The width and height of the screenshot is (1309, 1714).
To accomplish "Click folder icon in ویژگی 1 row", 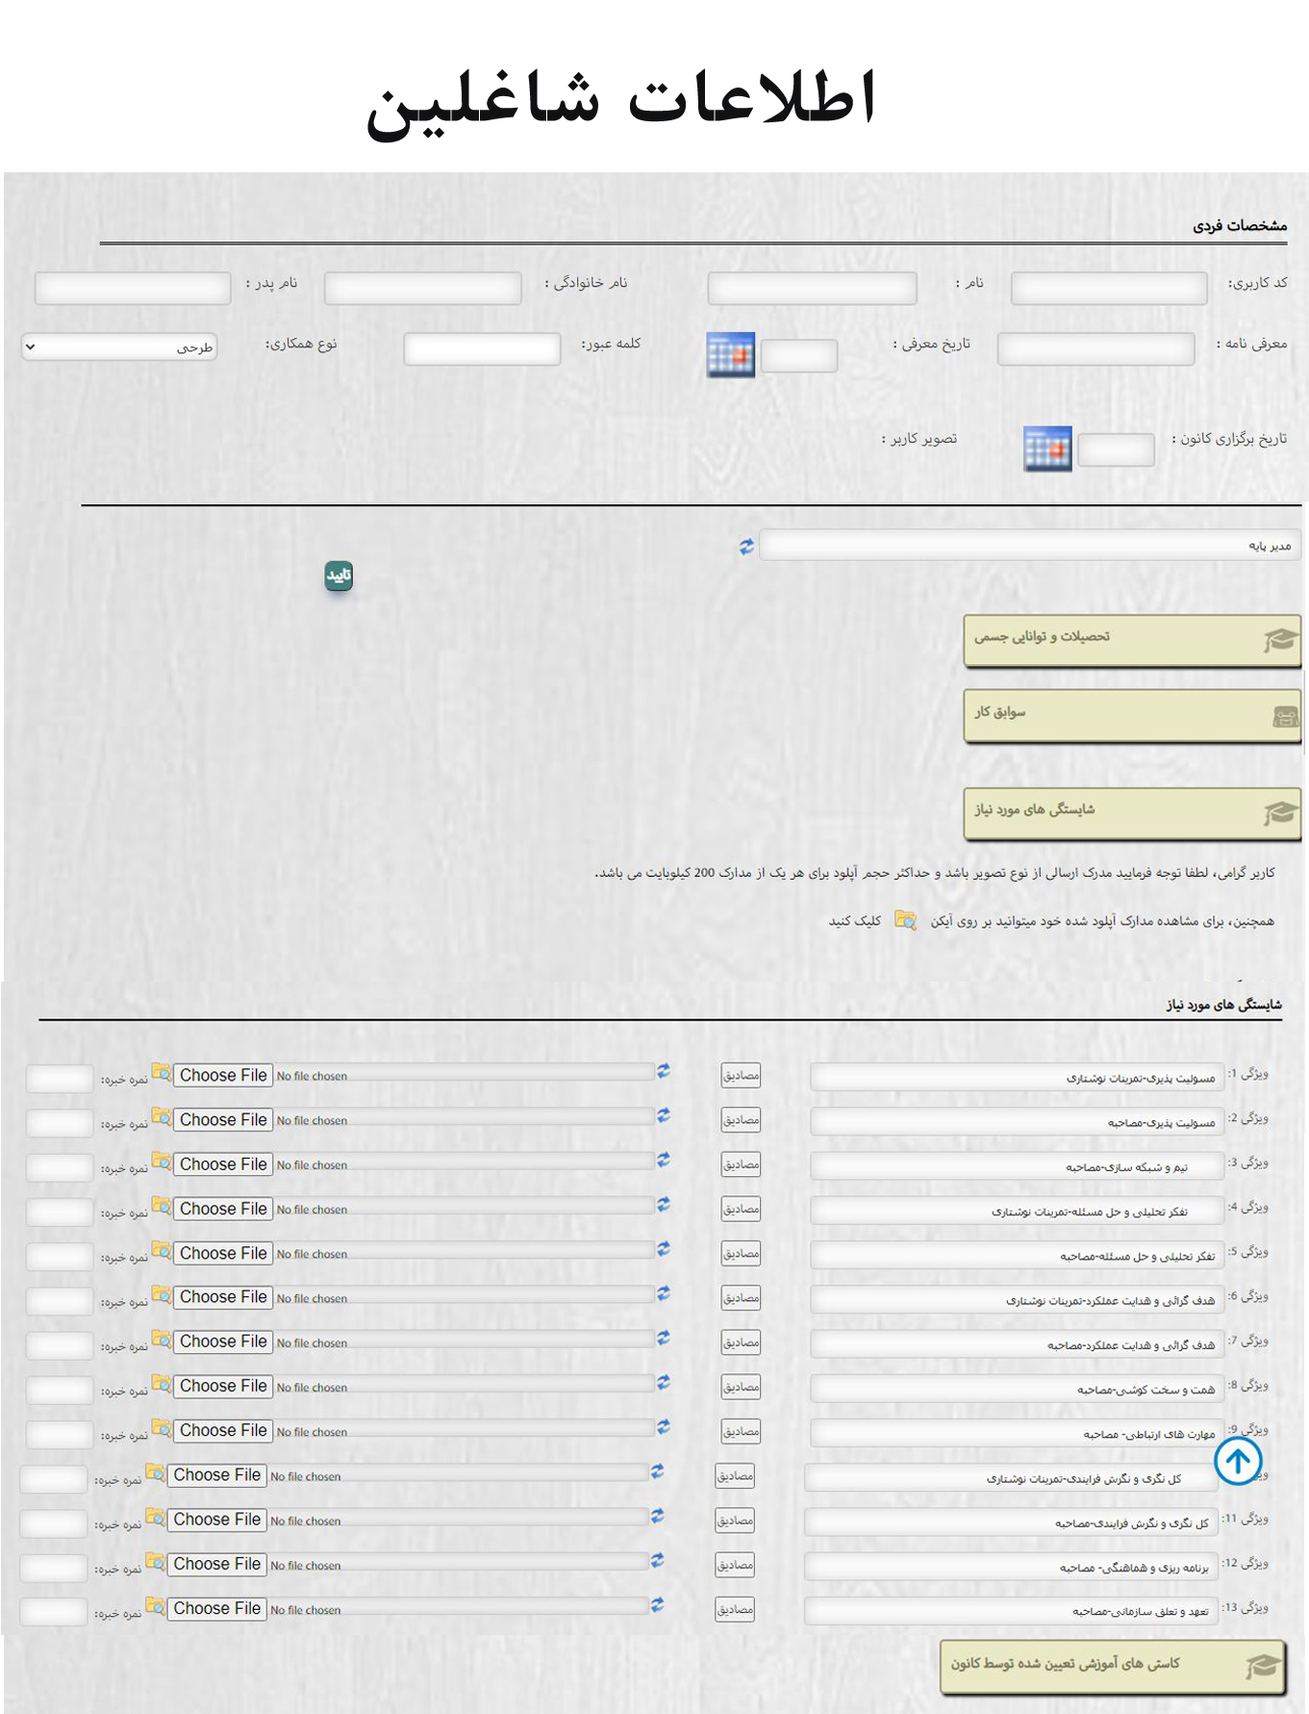I will 161,1073.
